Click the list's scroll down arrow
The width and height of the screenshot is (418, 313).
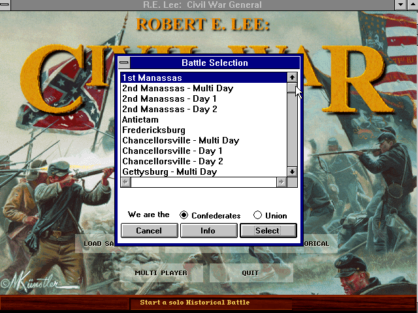pos(292,171)
